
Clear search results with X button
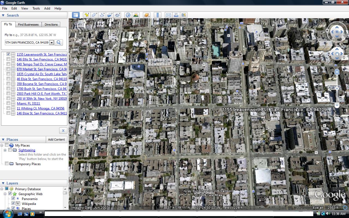click(x=63, y=131)
